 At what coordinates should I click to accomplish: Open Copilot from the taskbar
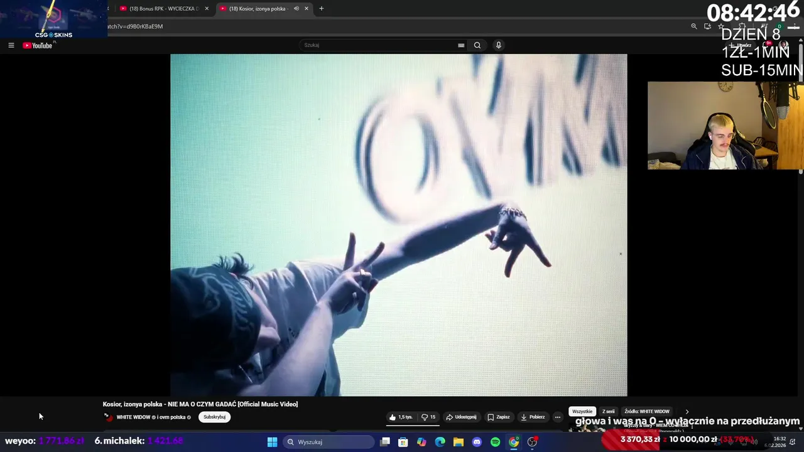[x=421, y=442]
